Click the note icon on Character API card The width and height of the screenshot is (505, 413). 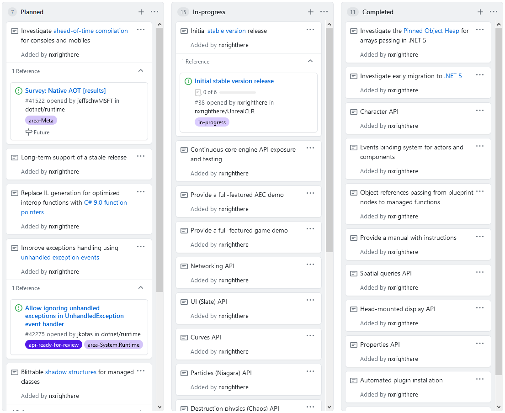click(x=354, y=112)
